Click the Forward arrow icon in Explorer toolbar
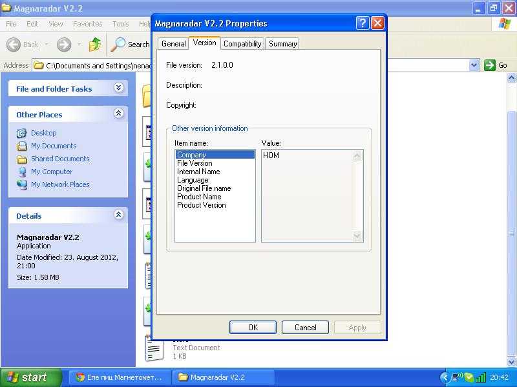517x387 pixels. 64,45
